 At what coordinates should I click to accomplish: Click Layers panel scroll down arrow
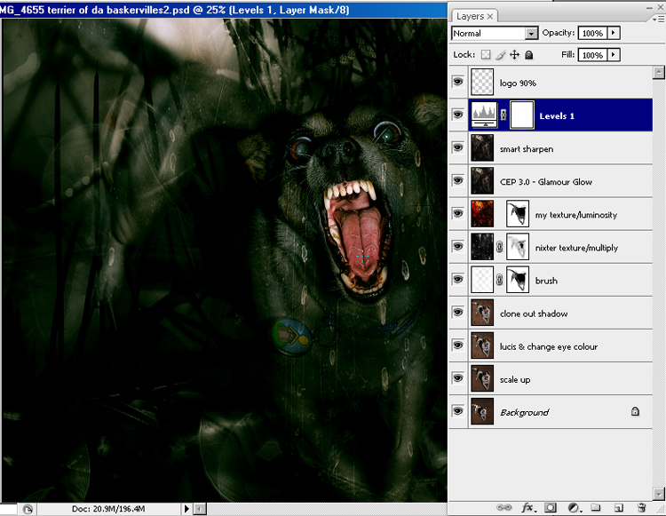pyautogui.click(x=658, y=494)
